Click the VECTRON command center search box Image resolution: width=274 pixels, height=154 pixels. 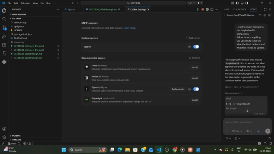[133, 3]
